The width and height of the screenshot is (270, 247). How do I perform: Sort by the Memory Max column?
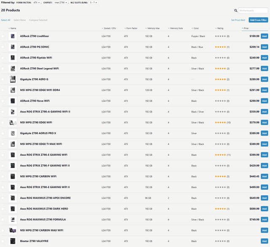[153, 28]
